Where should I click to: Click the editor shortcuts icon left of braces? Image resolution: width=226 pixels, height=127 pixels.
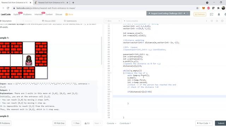[206, 21]
